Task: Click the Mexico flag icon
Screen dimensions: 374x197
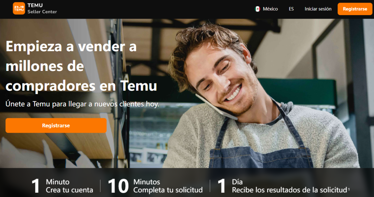Action: (x=257, y=9)
